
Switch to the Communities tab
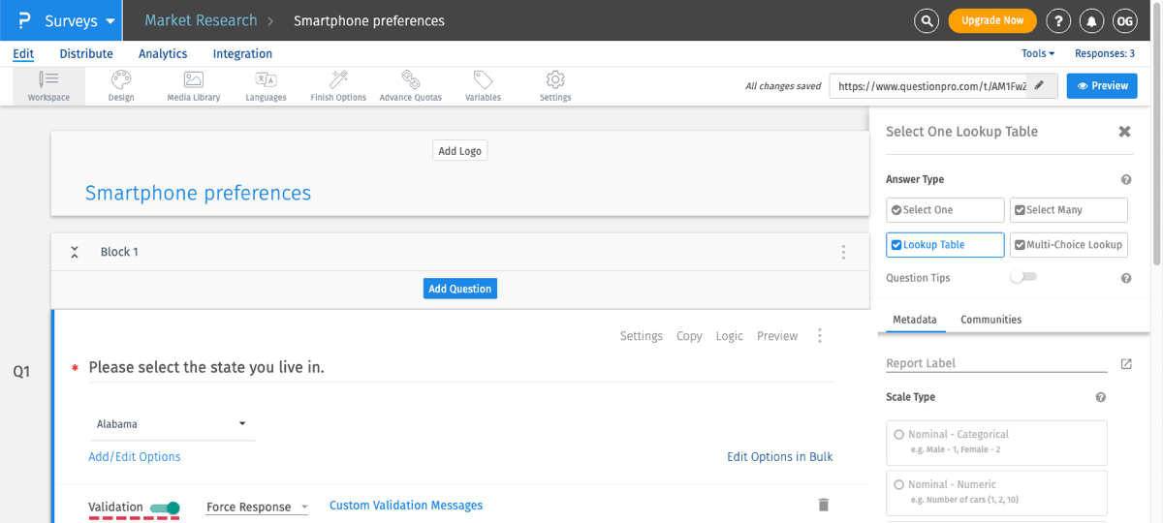(990, 320)
